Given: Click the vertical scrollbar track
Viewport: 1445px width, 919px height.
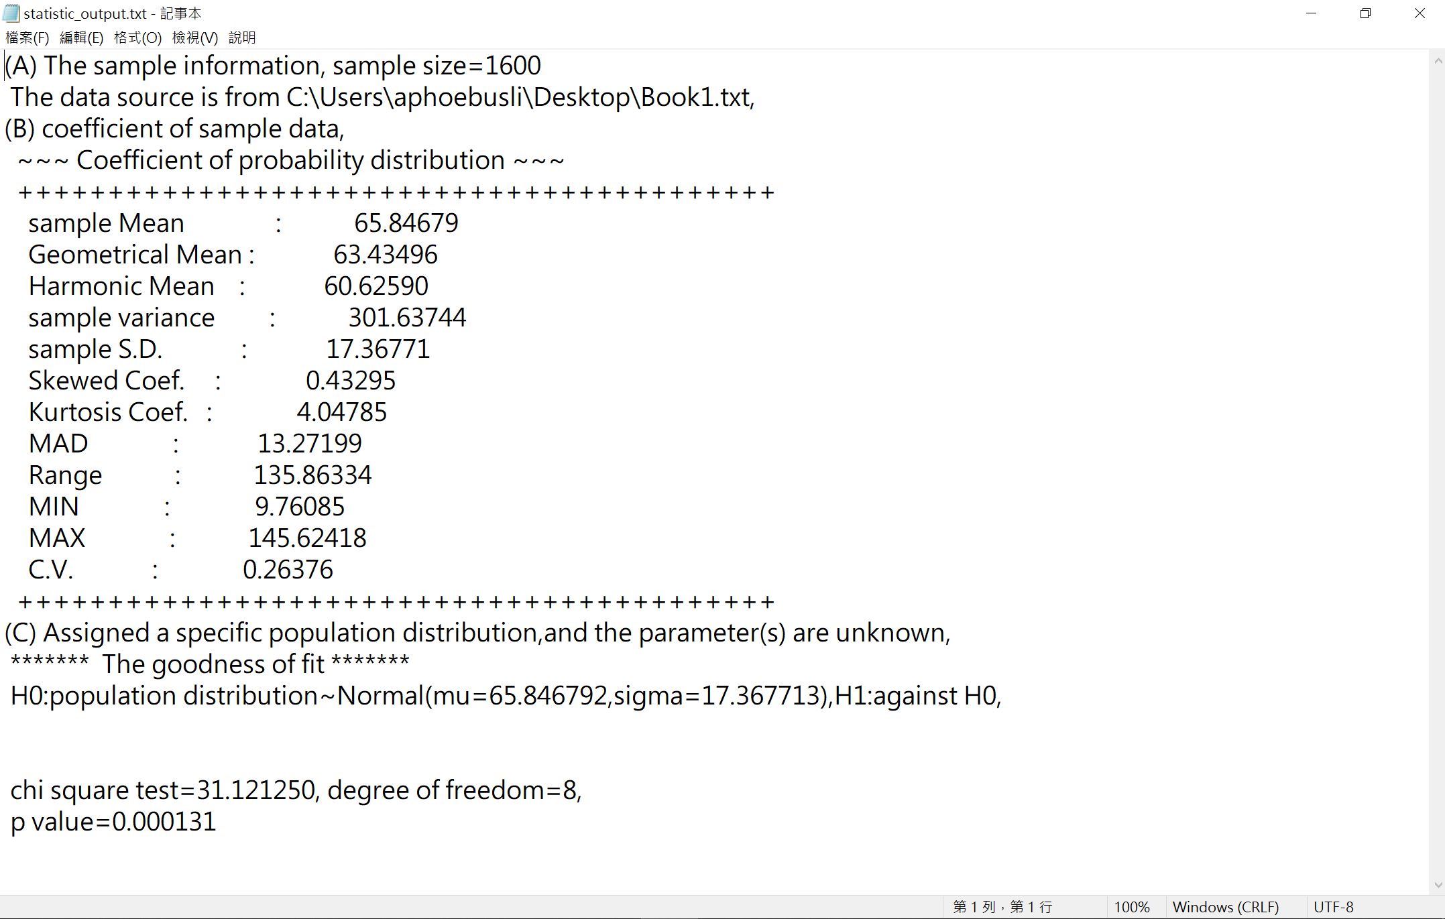Looking at the screenshot, I should [1437, 469].
